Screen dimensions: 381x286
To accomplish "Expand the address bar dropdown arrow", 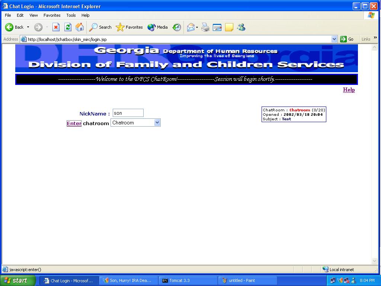I will (334, 39).
